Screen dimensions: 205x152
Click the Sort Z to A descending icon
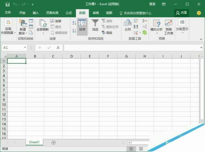click(74, 30)
